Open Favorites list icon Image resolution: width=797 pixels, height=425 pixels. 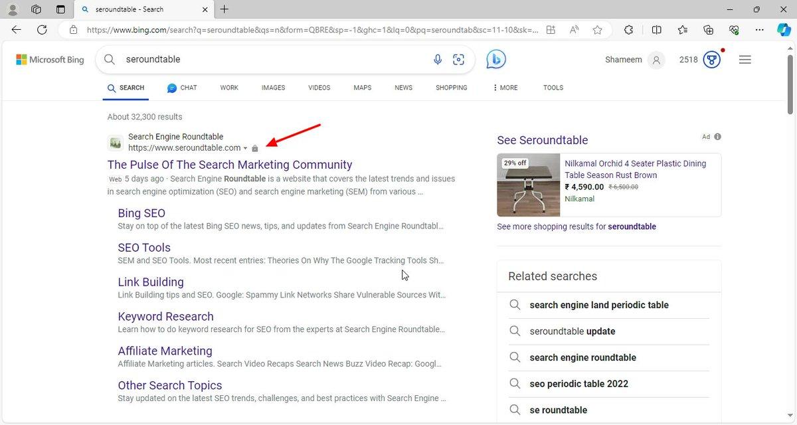pos(683,30)
